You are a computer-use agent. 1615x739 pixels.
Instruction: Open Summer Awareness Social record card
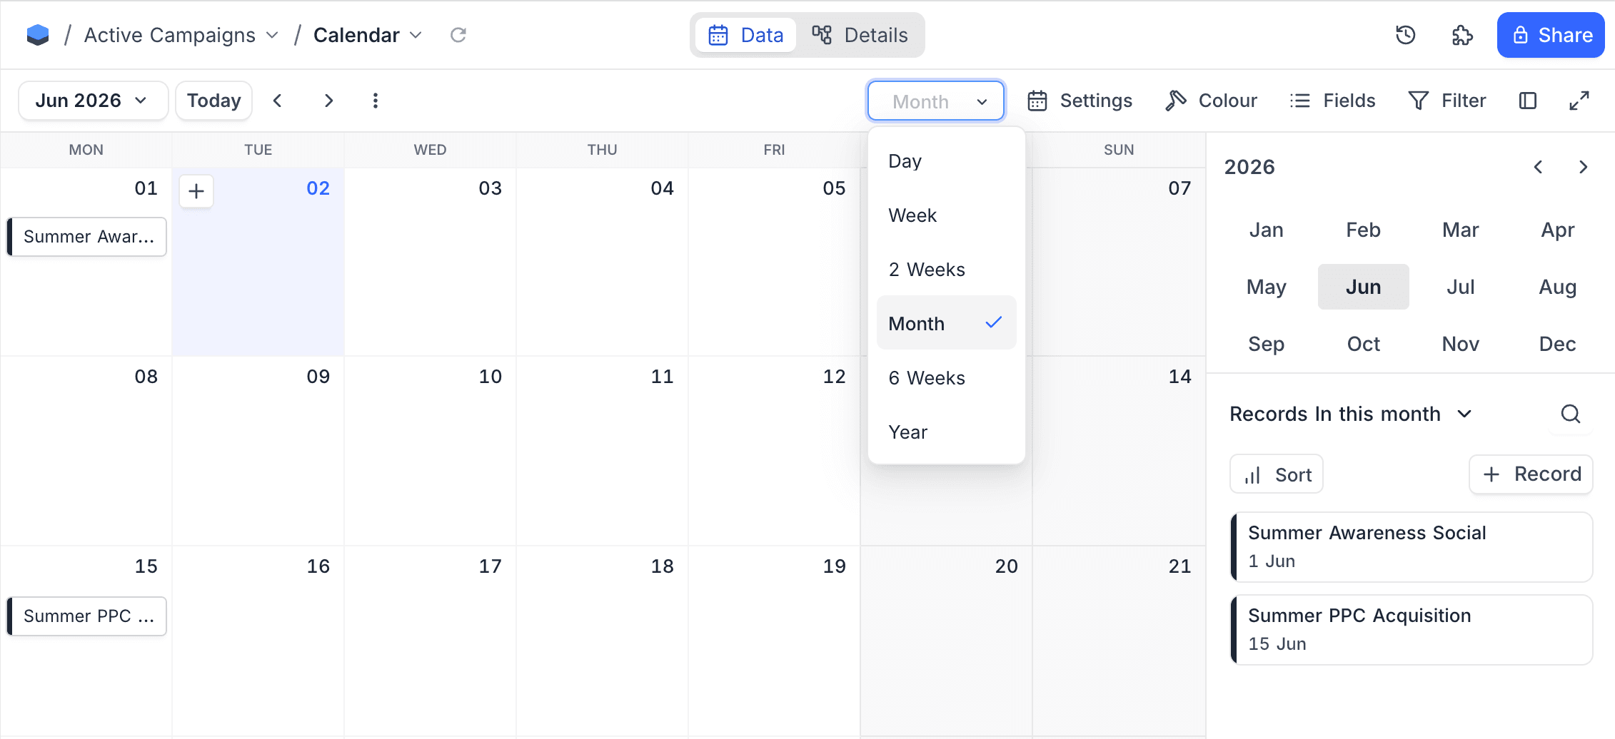coord(1412,547)
